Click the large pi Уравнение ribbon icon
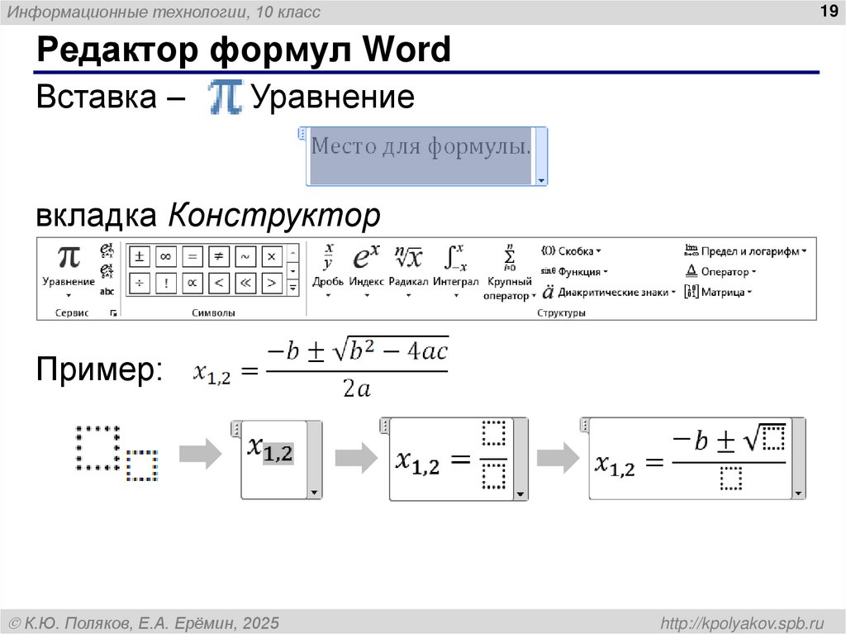 coord(69,257)
